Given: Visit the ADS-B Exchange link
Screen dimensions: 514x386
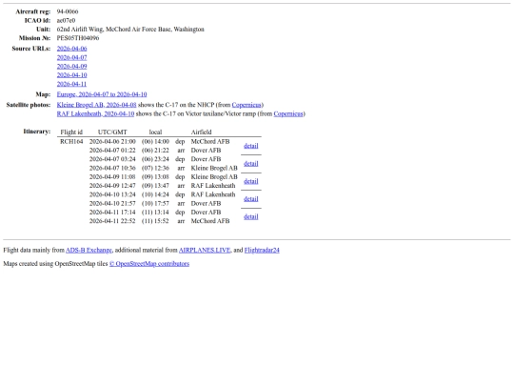Looking at the screenshot, I should point(89,250).
